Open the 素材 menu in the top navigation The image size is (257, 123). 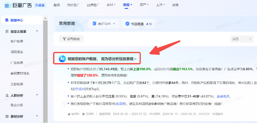coord(111,5)
